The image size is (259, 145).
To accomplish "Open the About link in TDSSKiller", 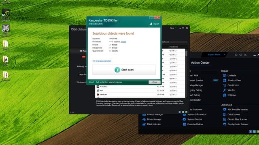I will [91, 82].
